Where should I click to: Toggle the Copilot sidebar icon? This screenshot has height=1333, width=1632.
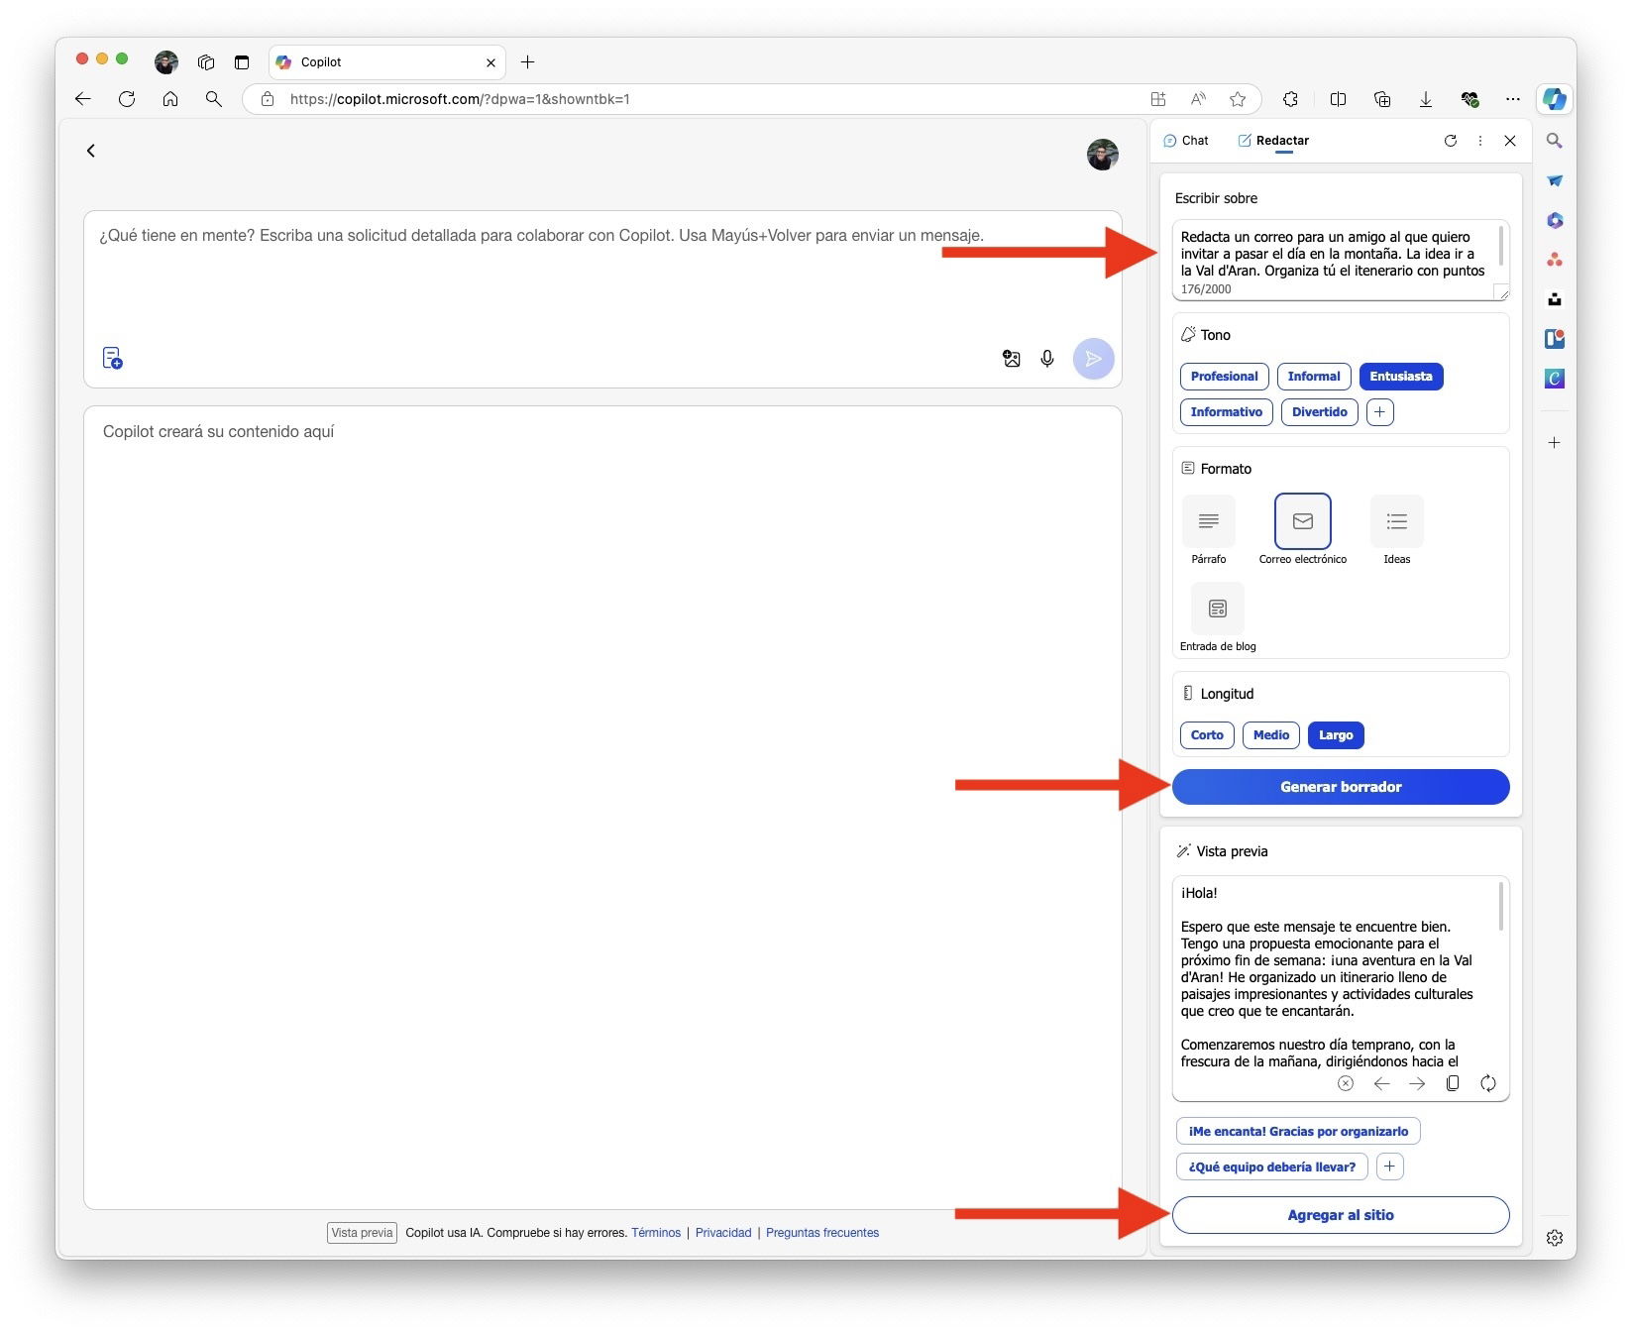click(x=1554, y=99)
